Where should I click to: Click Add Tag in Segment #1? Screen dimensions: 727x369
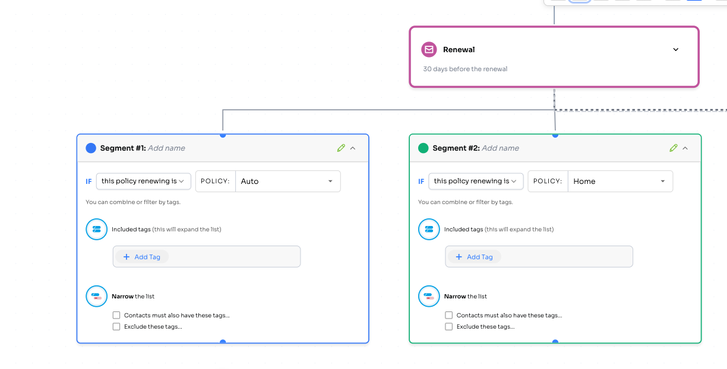tap(142, 257)
